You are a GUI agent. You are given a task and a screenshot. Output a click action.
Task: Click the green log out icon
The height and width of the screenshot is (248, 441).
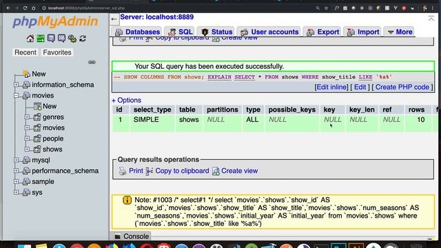[41, 39]
